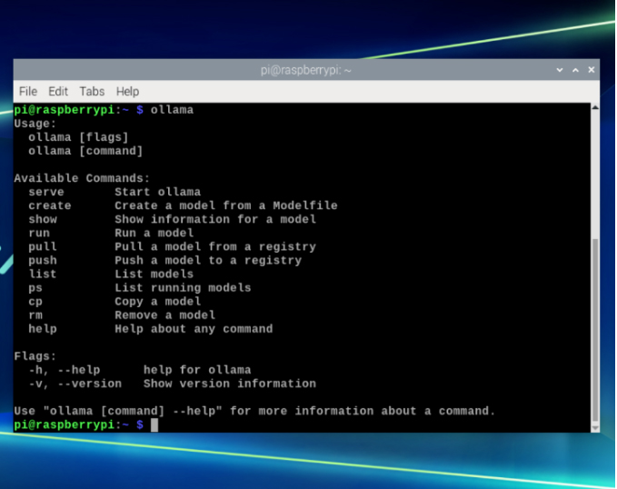
Task: Click the scrollbar up arrow
Action: [595, 107]
